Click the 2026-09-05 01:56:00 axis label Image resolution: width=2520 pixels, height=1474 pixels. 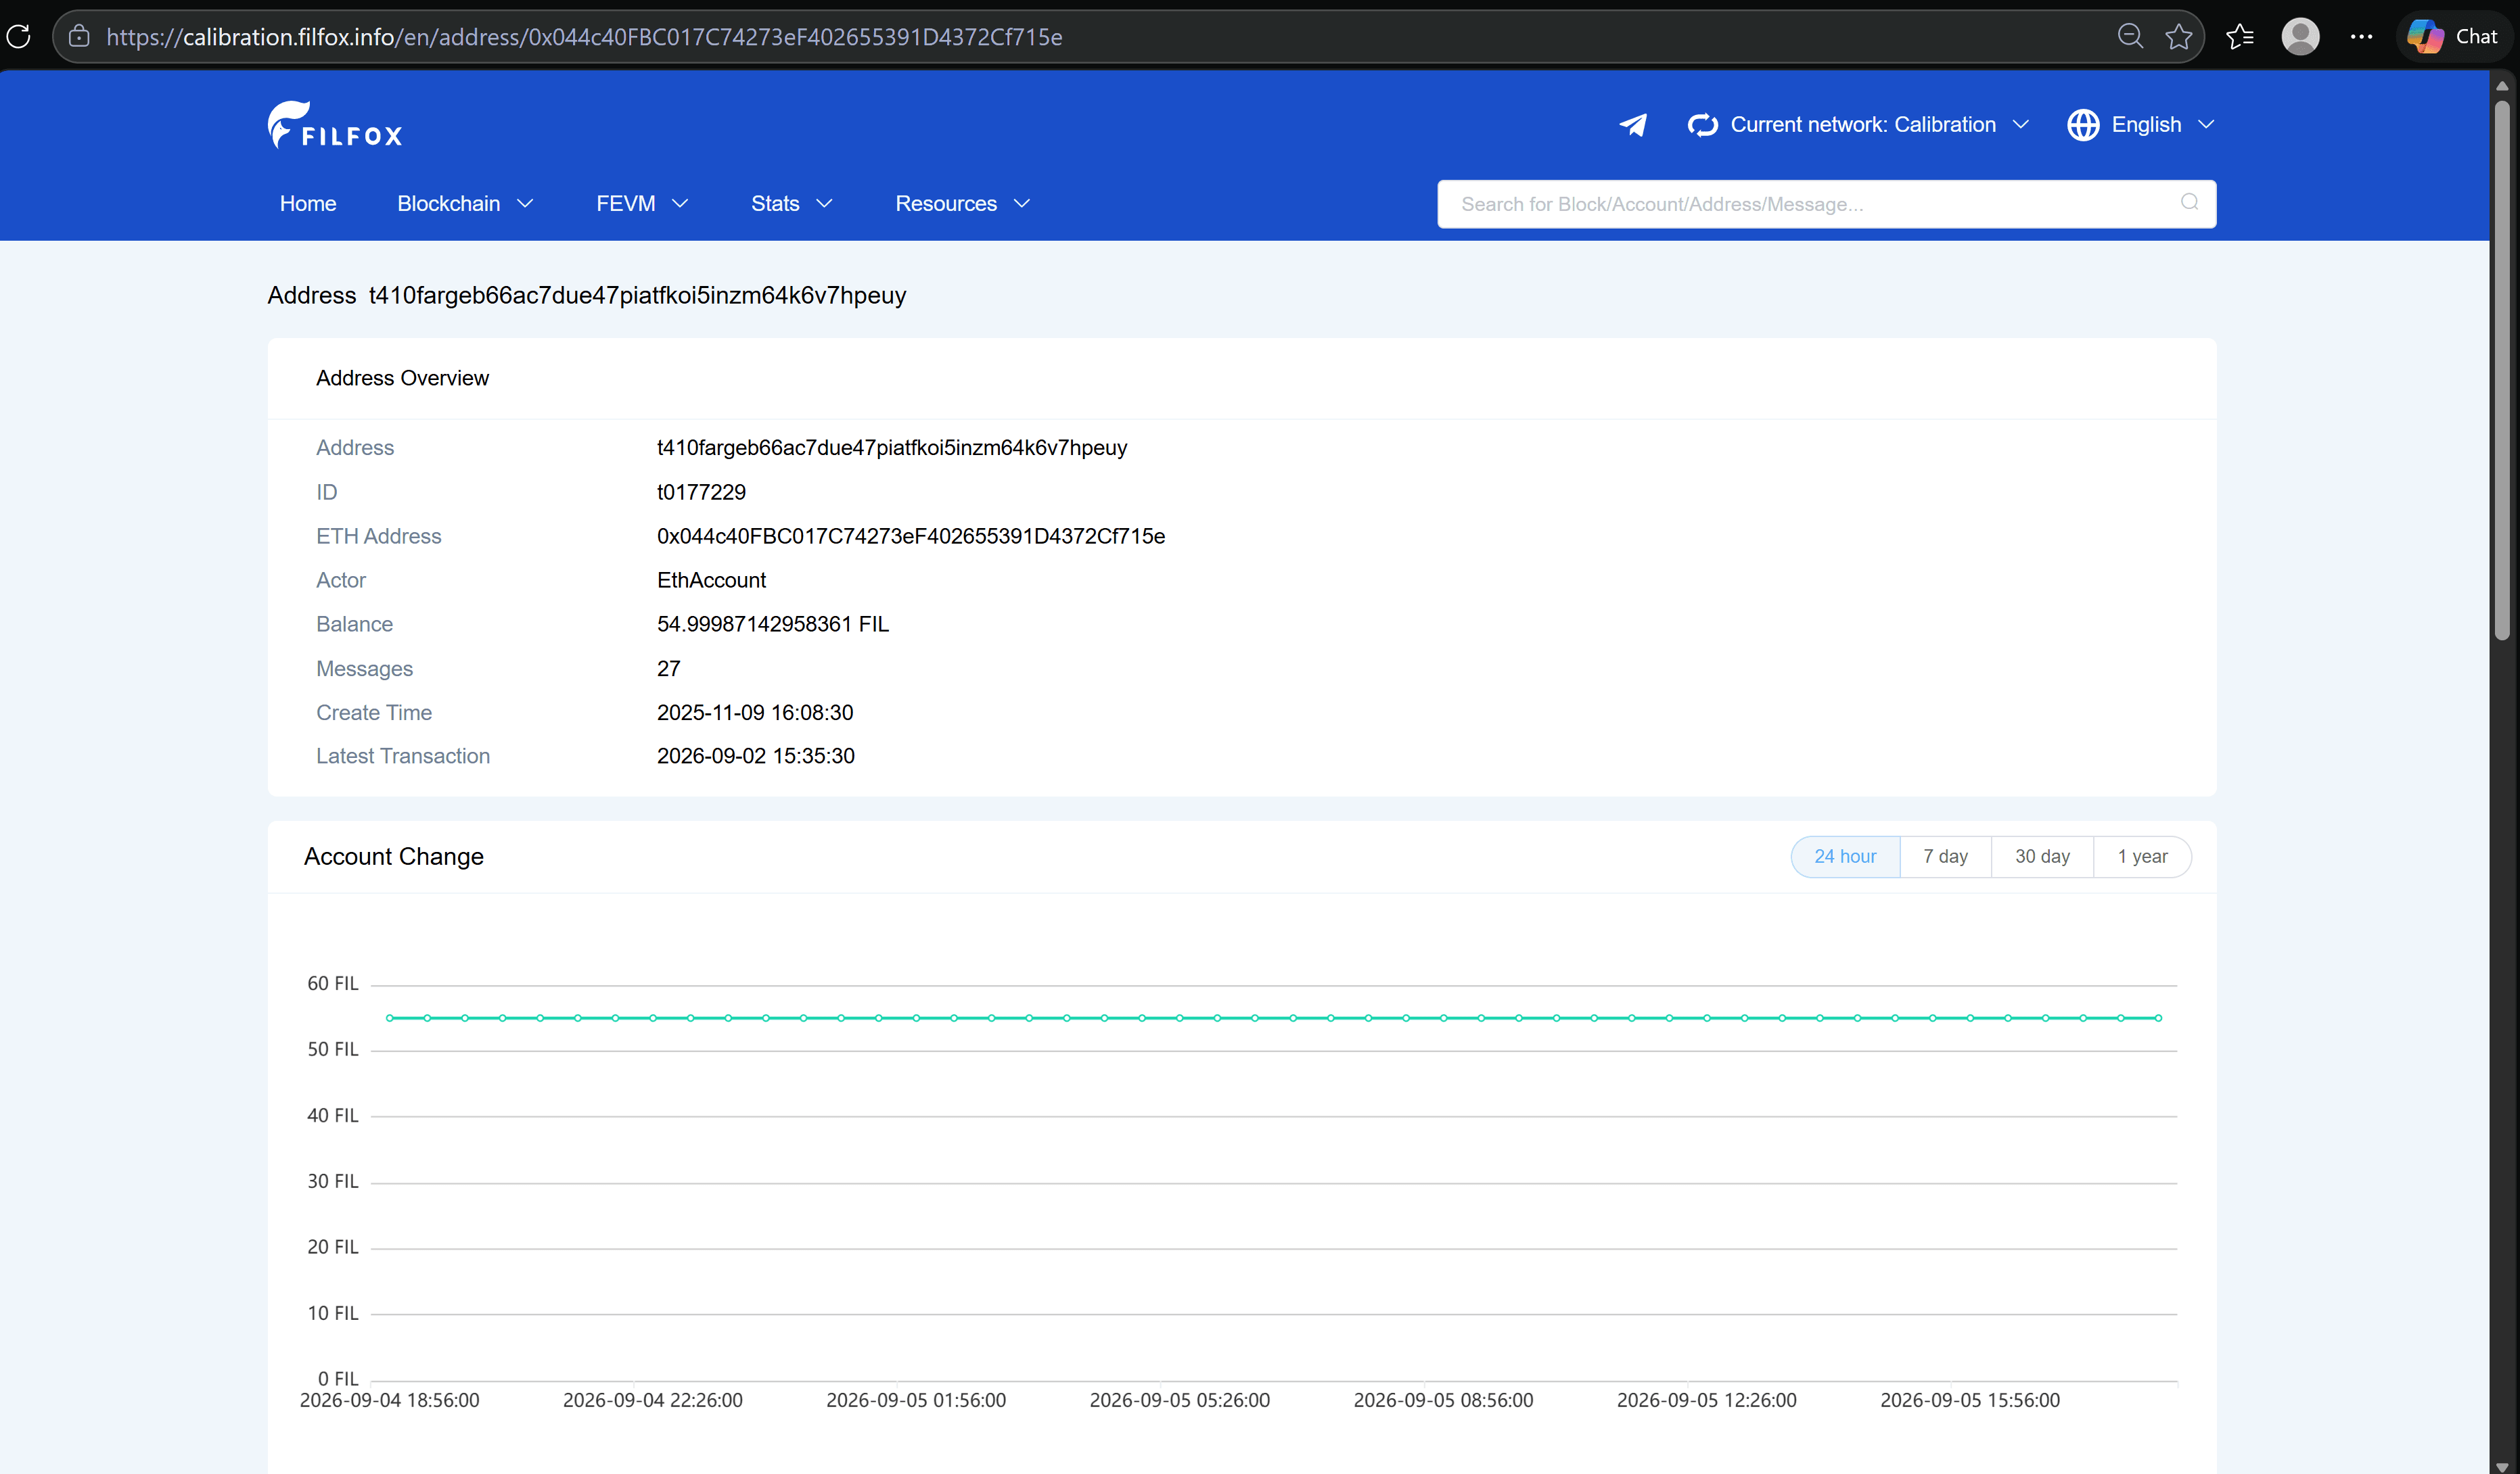click(916, 1401)
